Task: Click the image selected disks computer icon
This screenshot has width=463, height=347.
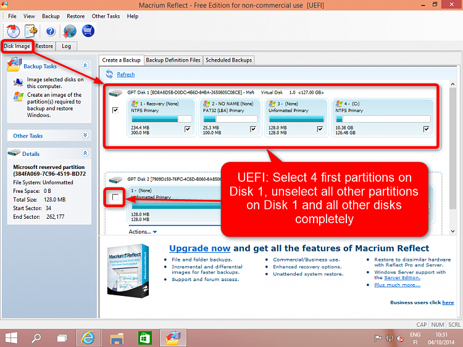Action: [19, 82]
